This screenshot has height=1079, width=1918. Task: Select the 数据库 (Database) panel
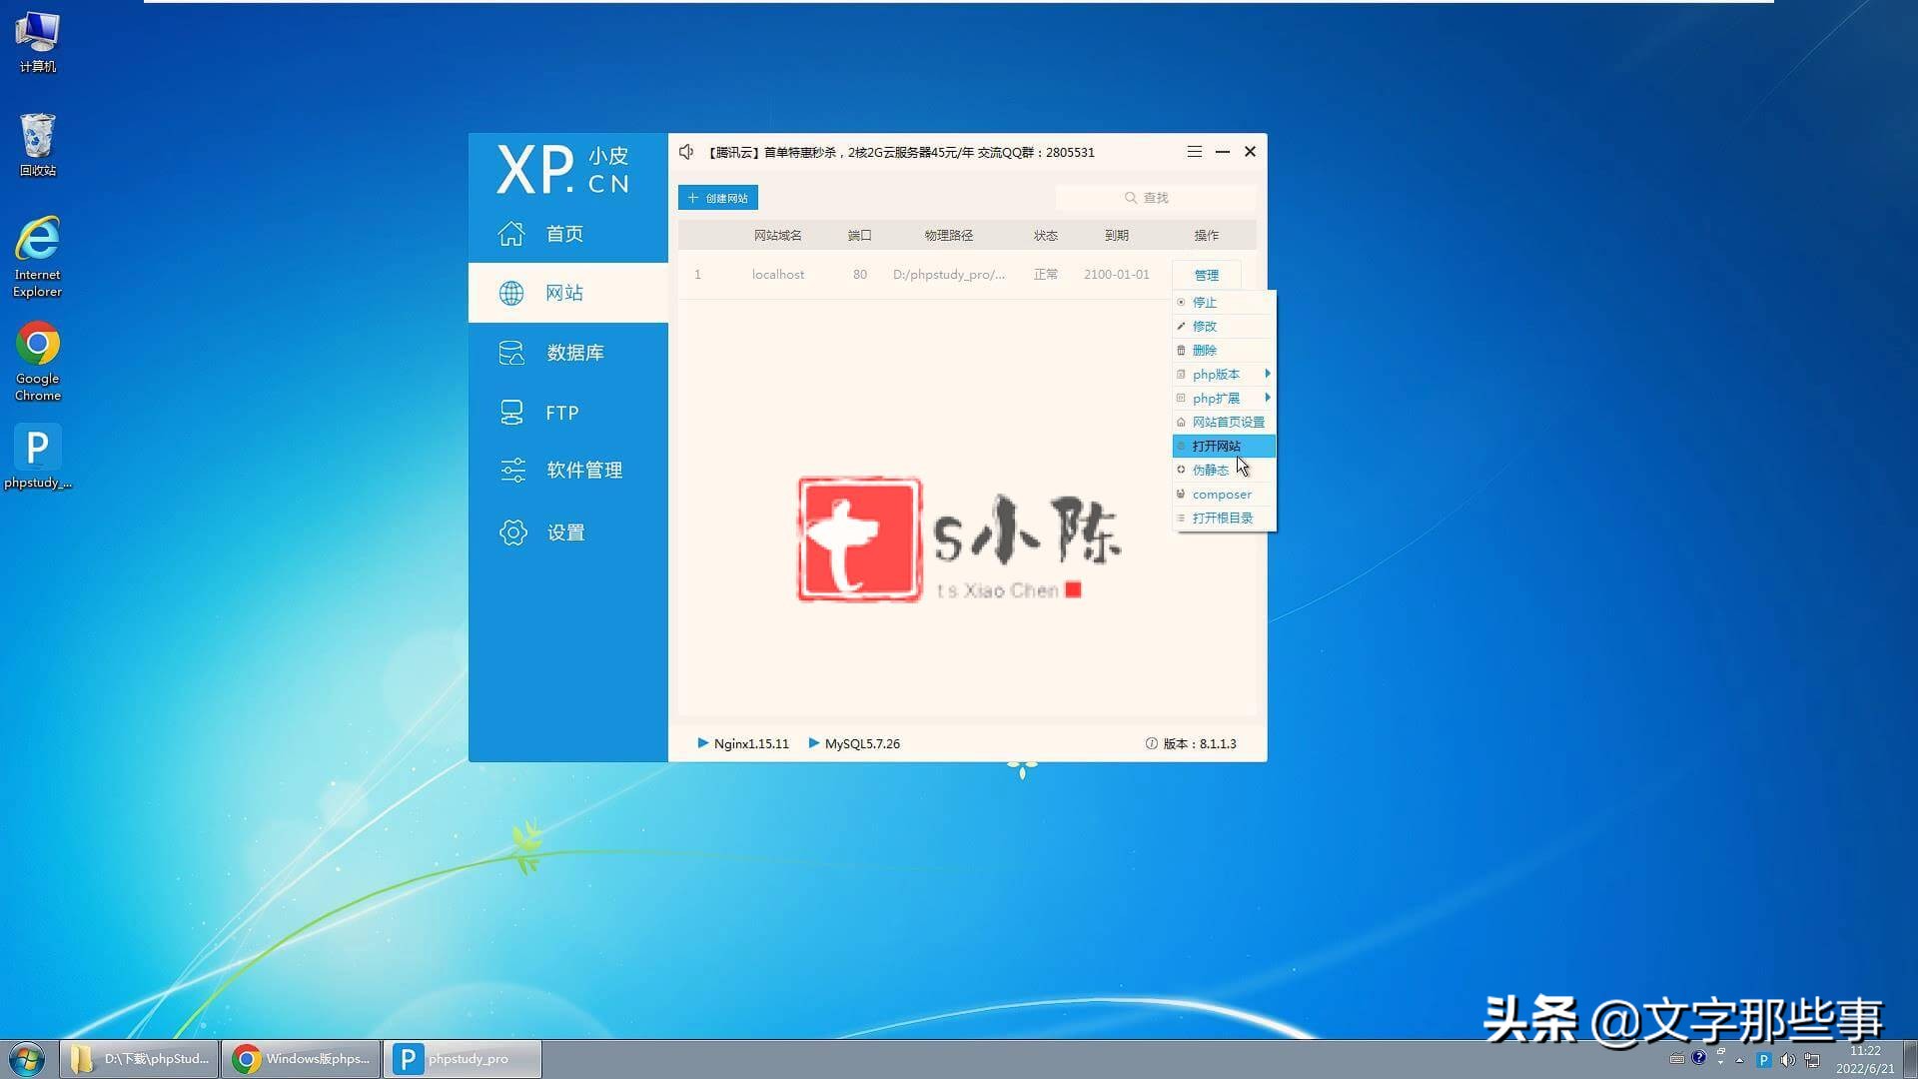(576, 352)
